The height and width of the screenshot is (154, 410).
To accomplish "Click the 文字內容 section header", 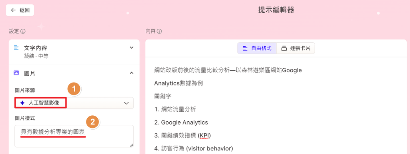I will (x=74, y=52).
